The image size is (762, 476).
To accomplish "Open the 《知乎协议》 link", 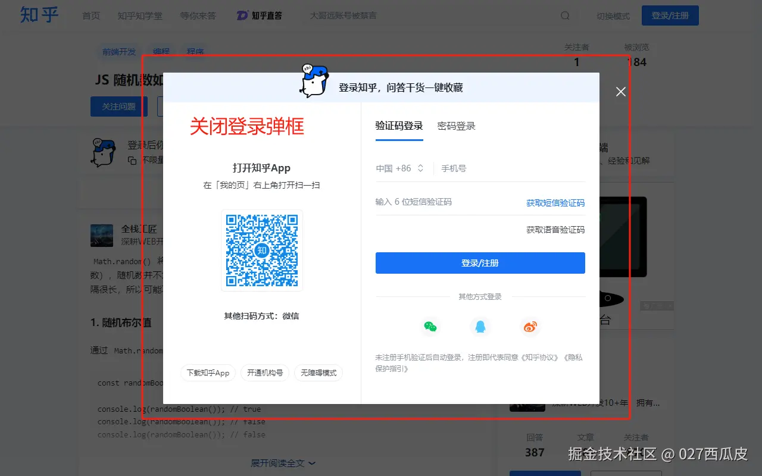I will (x=541, y=358).
